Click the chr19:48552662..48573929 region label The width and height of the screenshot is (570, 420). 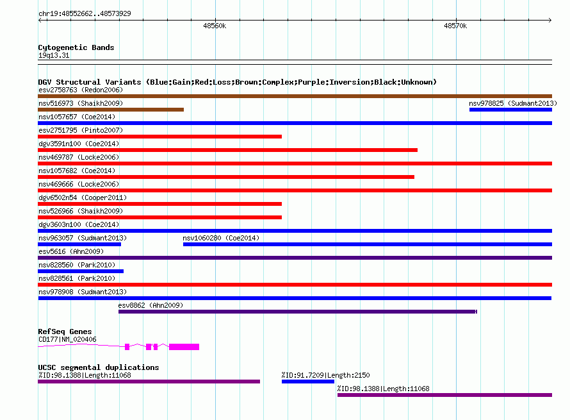(x=85, y=13)
